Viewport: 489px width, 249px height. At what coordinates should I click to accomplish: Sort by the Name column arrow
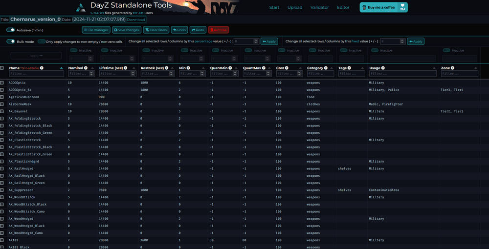point(61,68)
